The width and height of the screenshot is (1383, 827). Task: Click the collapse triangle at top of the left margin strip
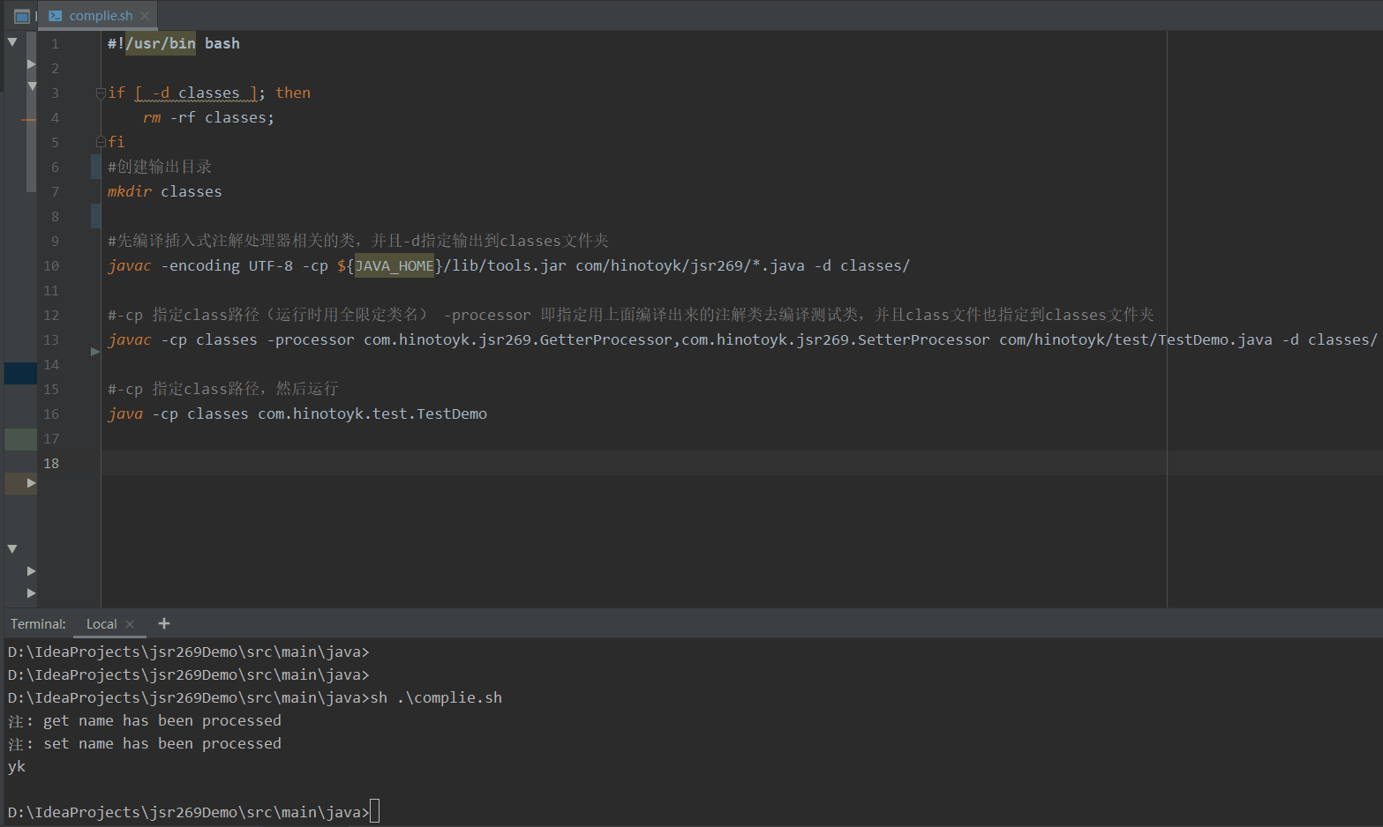(11, 41)
